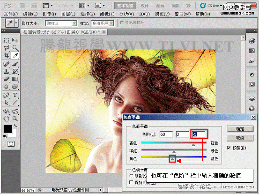
Task: Open the Color panel icon
Action: click(252, 41)
